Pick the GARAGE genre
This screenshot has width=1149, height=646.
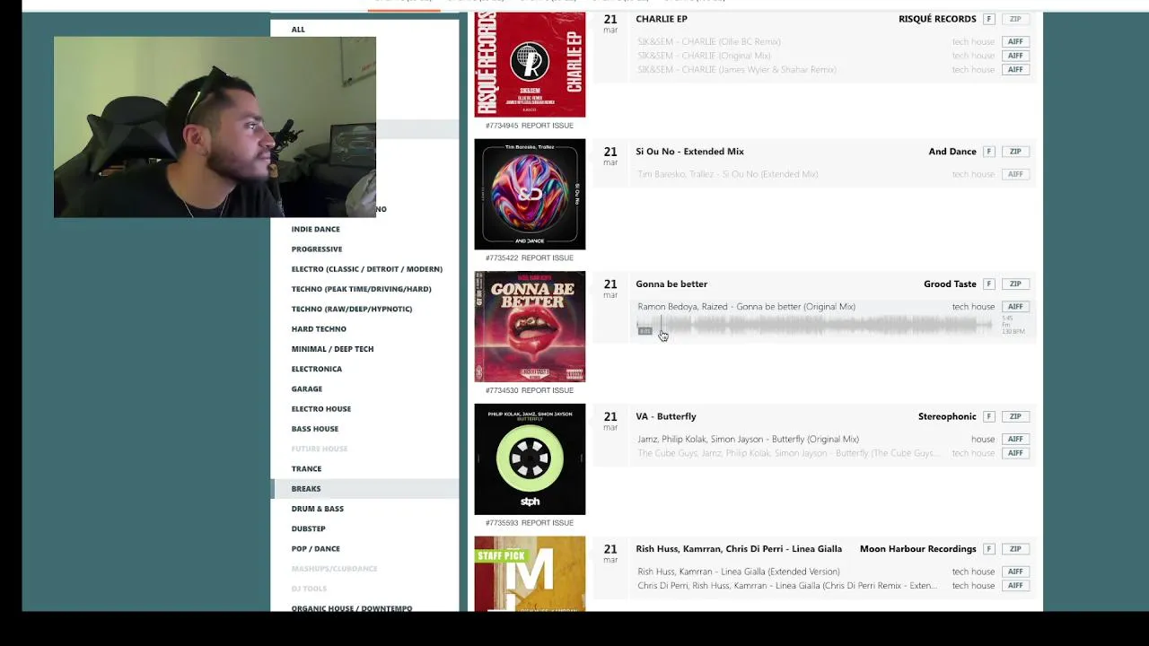[x=306, y=388]
